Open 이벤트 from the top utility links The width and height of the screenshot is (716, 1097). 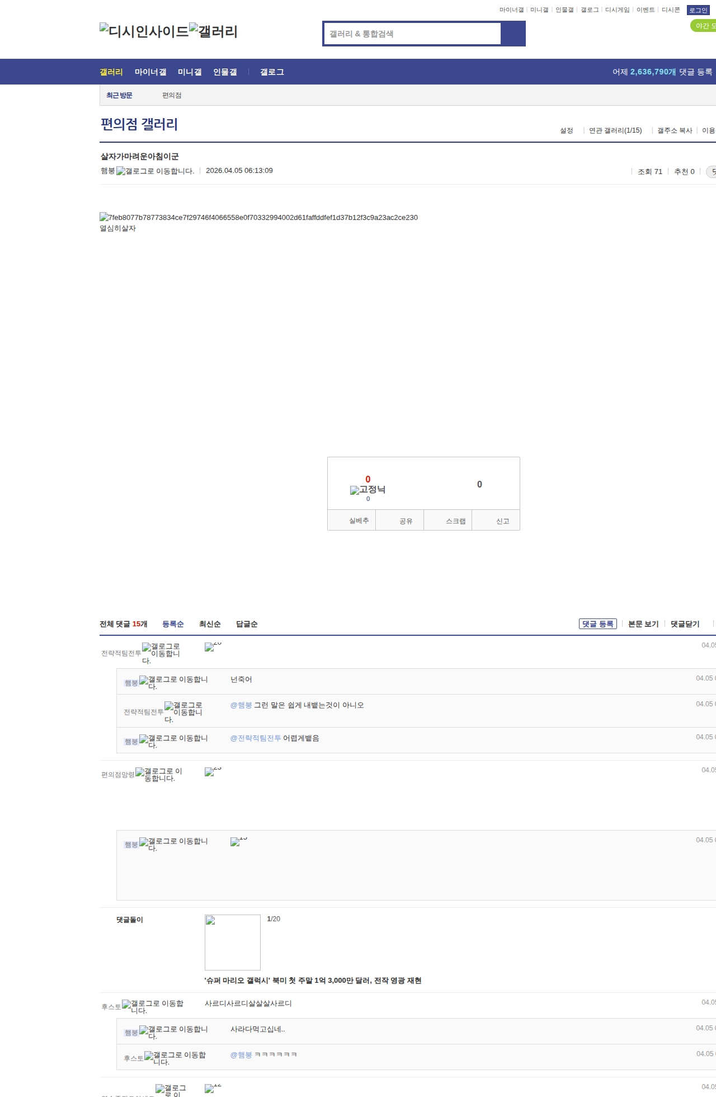click(646, 10)
